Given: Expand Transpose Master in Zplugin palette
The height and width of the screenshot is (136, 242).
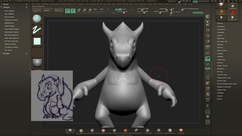Looking at the screenshot, I should pos(11,47).
